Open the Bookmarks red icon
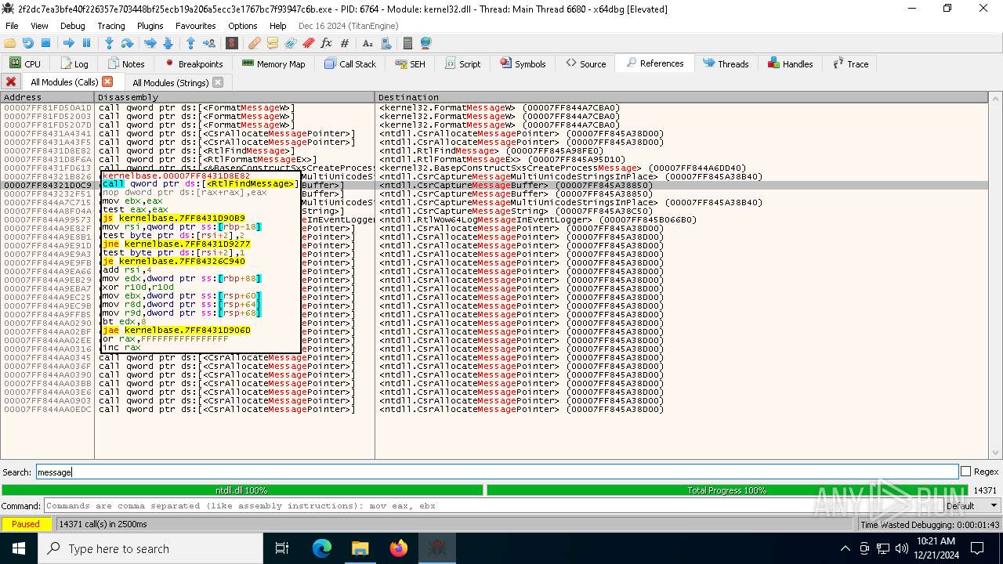 tap(309, 43)
